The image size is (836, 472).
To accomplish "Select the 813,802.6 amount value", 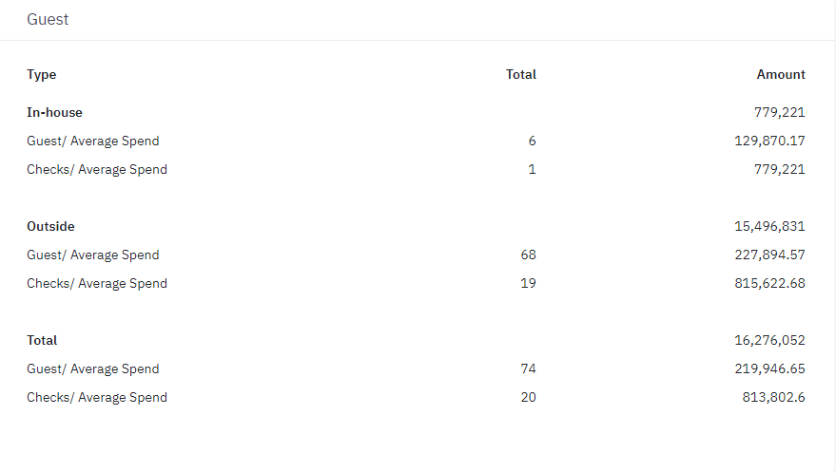I will coord(773,397).
